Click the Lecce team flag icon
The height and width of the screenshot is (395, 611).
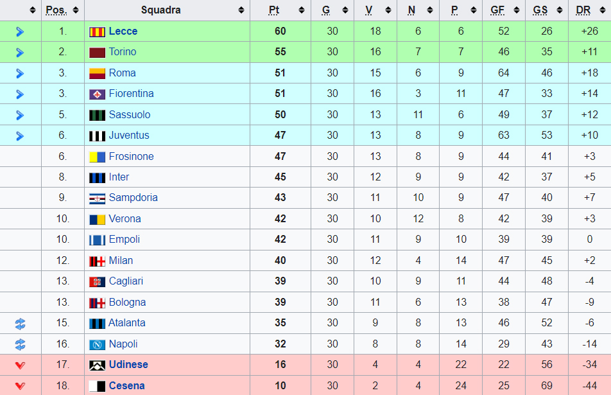pyautogui.click(x=97, y=31)
